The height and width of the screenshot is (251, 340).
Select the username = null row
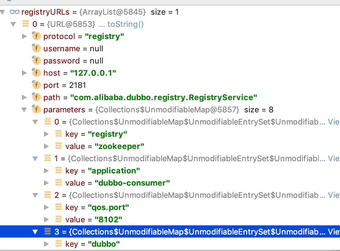tap(170, 49)
